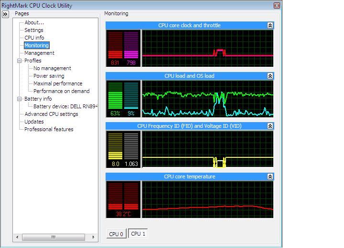The width and height of the screenshot is (344, 248).
Task: Close the RightMark CPU Clock Utility window
Action: [277, 5]
